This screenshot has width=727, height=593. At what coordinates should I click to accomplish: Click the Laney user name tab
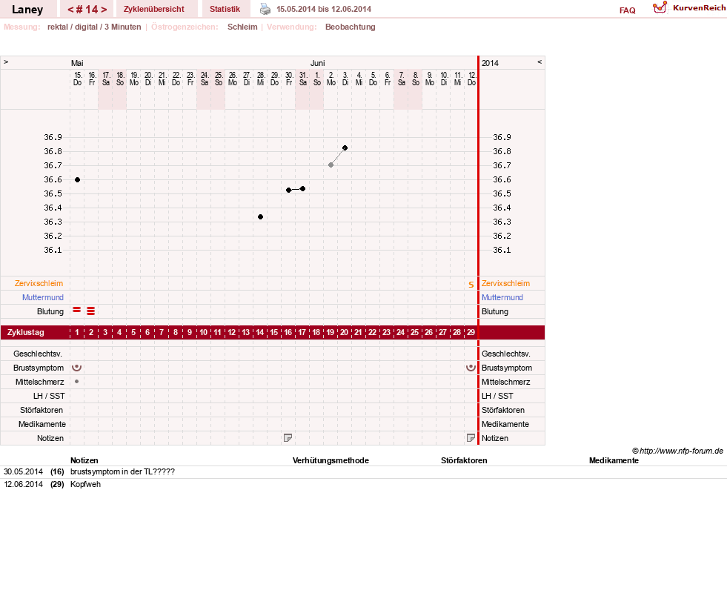click(27, 10)
